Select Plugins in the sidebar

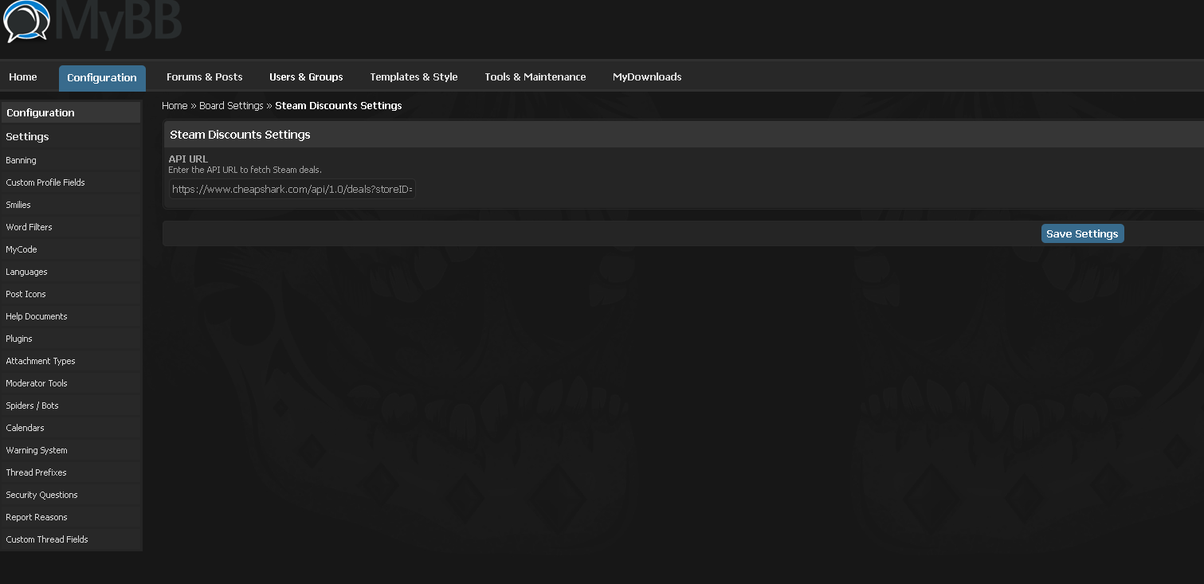point(19,339)
